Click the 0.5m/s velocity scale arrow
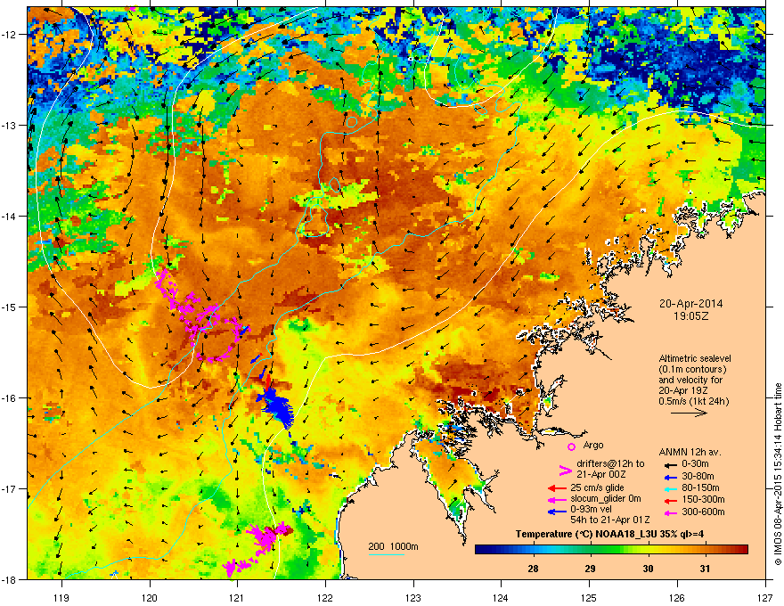 point(689,413)
